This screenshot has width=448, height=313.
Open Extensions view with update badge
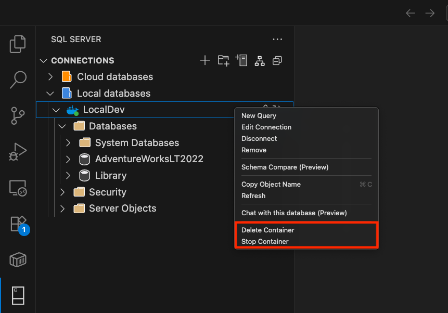click(x=18, y=224)
